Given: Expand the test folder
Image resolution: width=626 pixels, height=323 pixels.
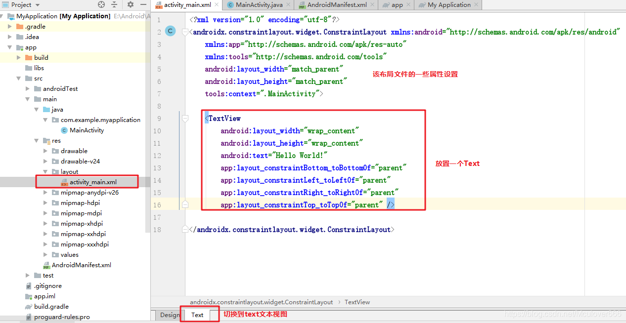Looking at the screenshot, I should [28, 276].
